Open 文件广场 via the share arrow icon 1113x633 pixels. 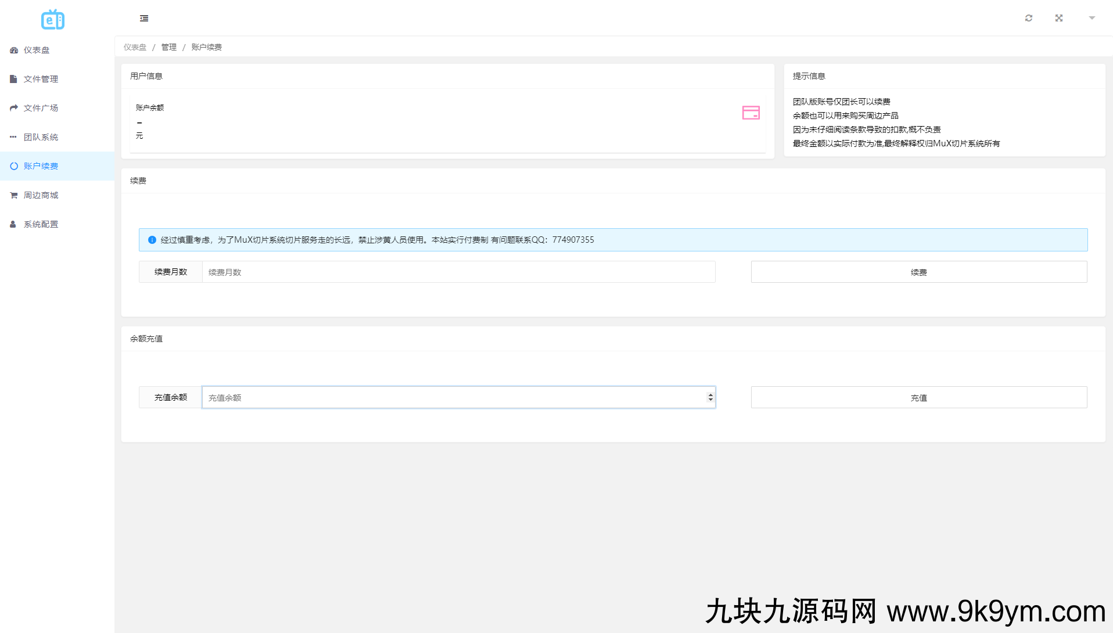[13, 107]
